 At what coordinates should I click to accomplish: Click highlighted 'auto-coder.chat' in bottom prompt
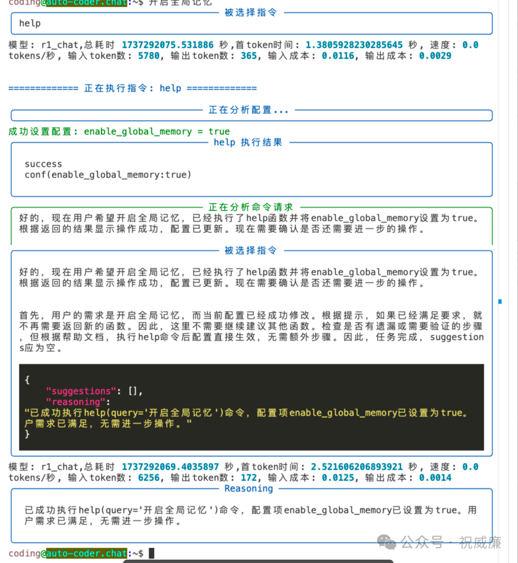(x=86, y=553)
